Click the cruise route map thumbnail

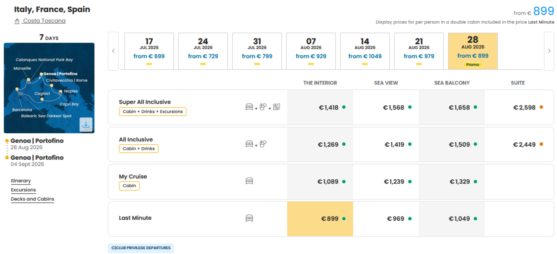click(49, 88)
